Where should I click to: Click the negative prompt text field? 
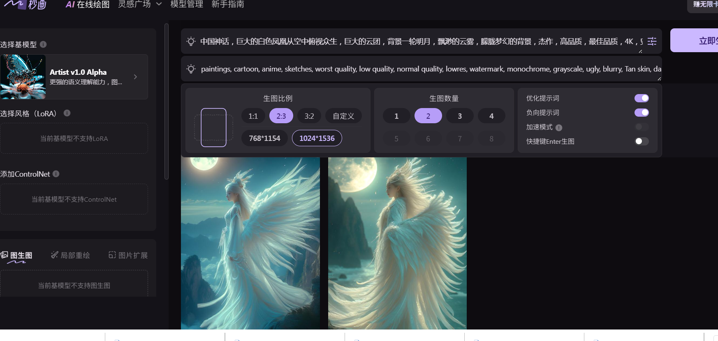(431, 69)
